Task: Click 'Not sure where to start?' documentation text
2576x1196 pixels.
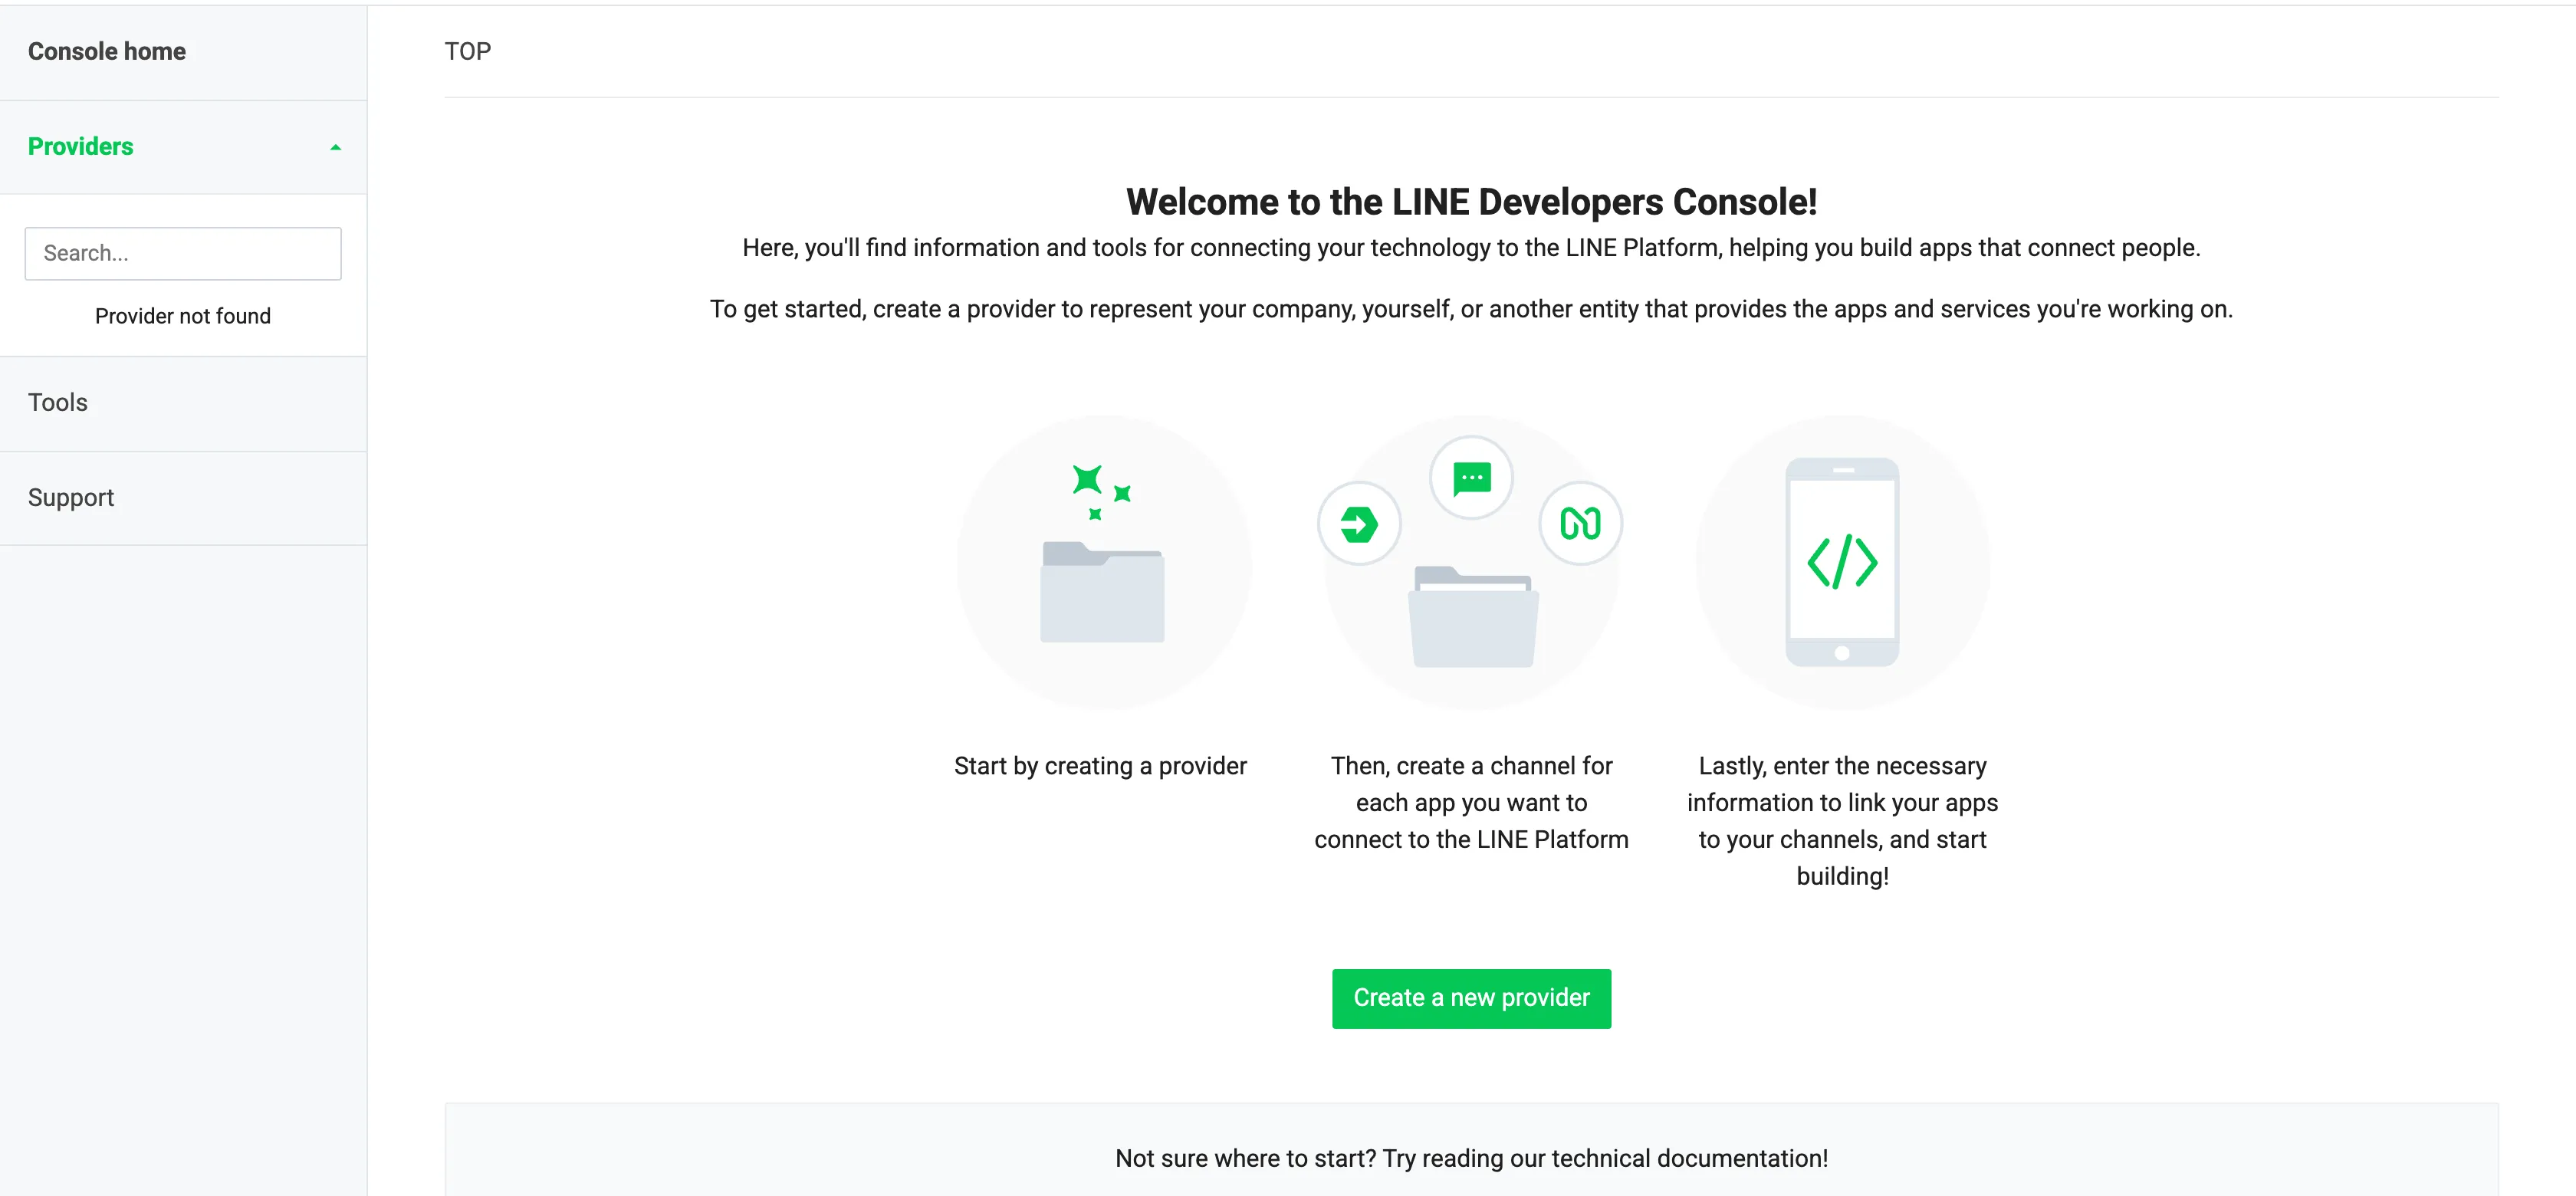Action: click(x=1471, y=1158)
